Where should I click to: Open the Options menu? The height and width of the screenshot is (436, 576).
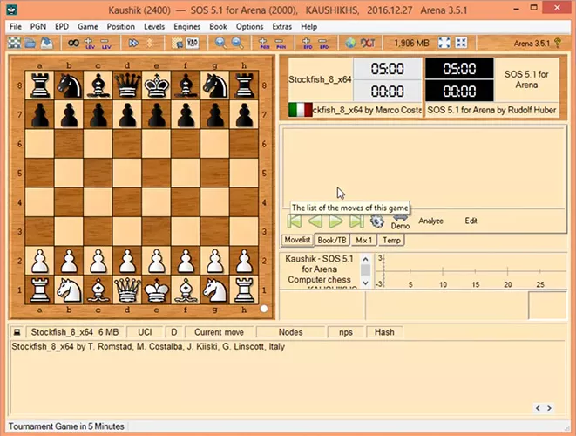point(250,26)
